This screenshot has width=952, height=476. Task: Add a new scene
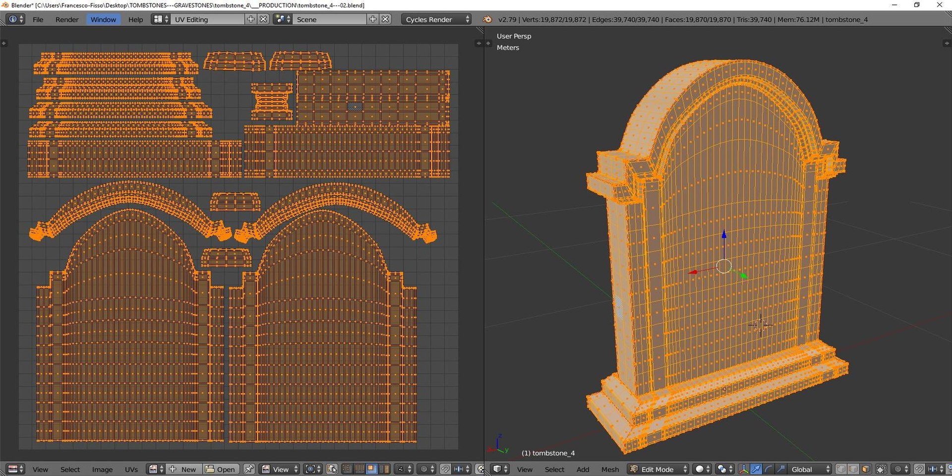(373, 19)
